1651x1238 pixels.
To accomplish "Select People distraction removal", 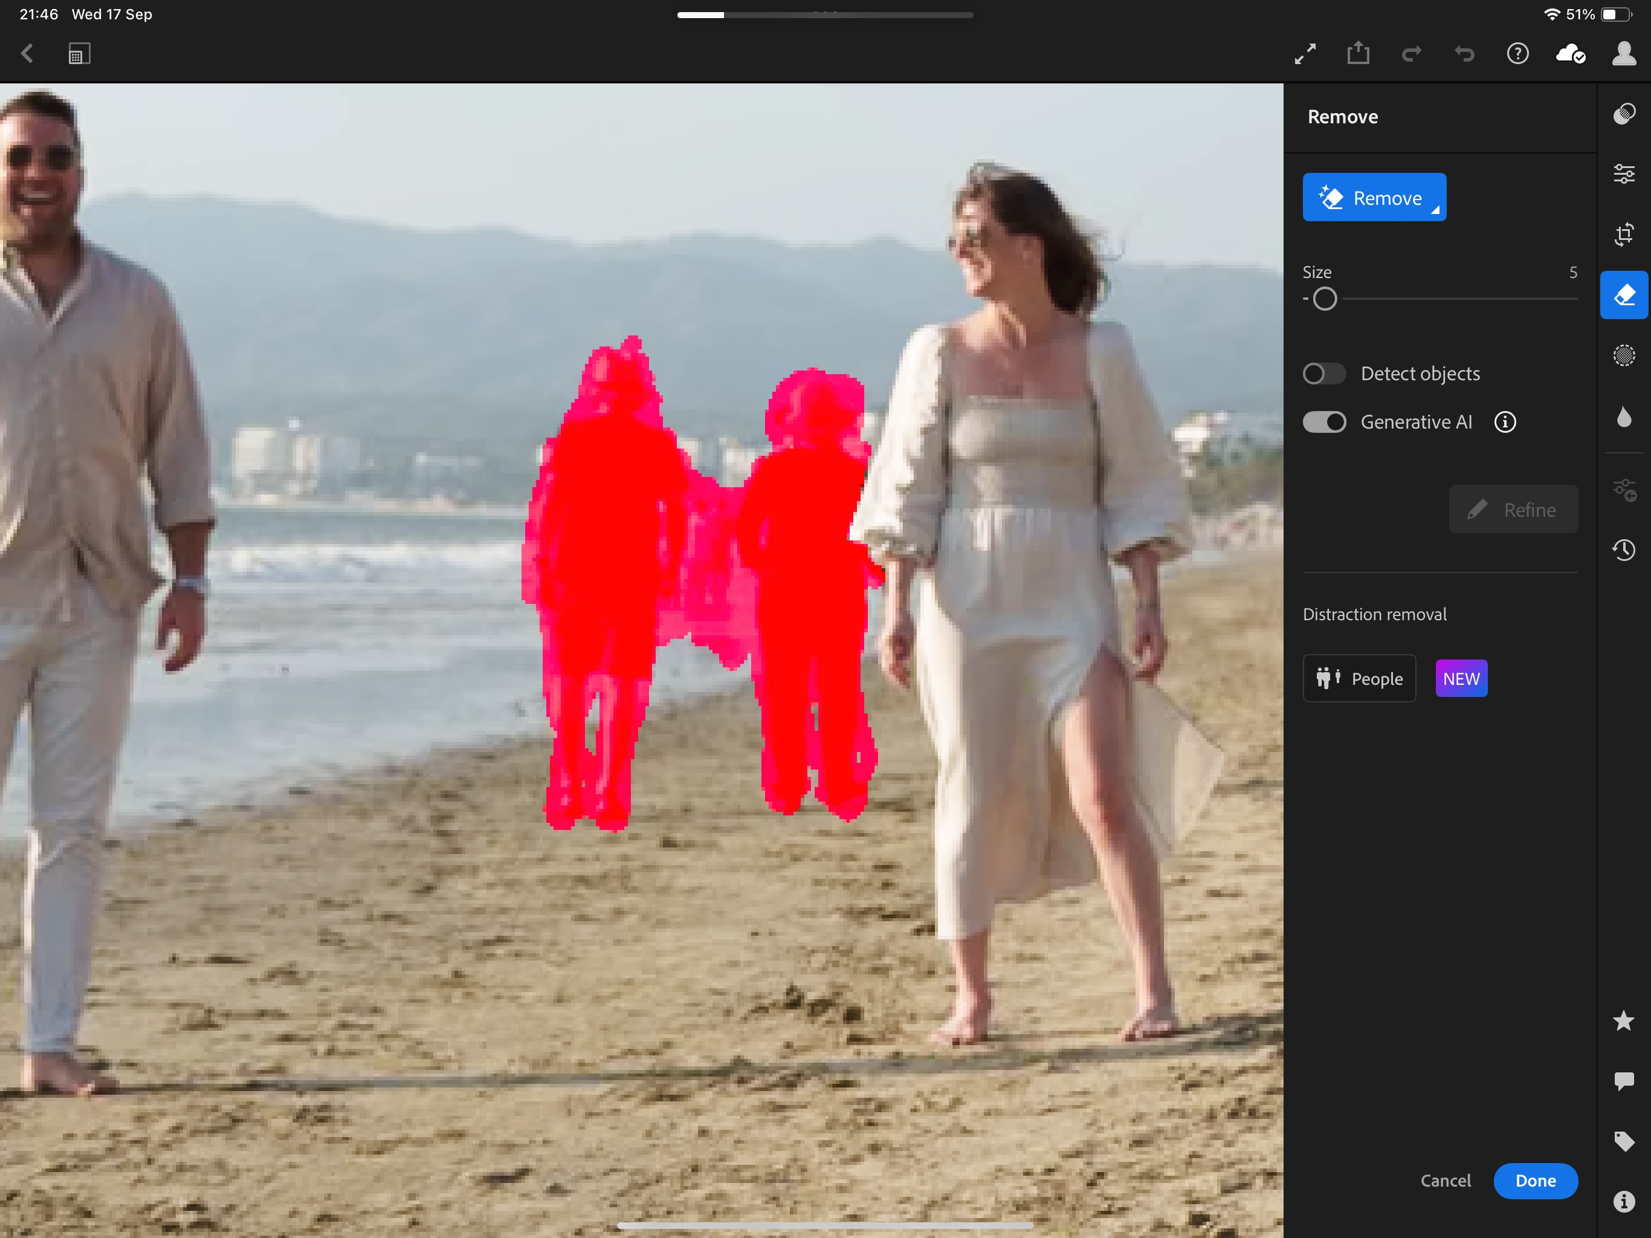I will pyautogui.click(x=1359, y=678).
